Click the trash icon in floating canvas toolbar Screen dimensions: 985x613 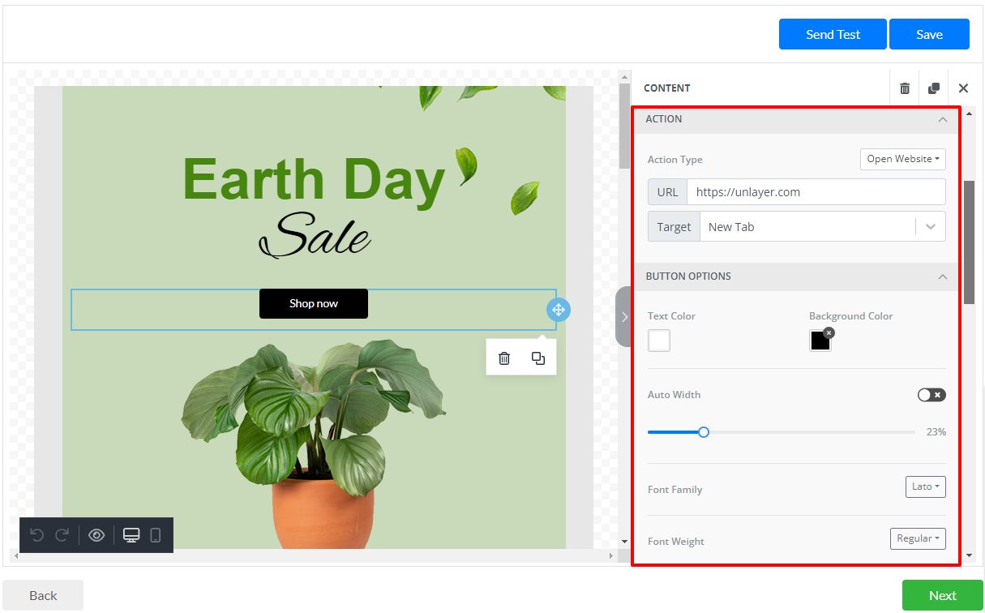click(x=504, y=358)
